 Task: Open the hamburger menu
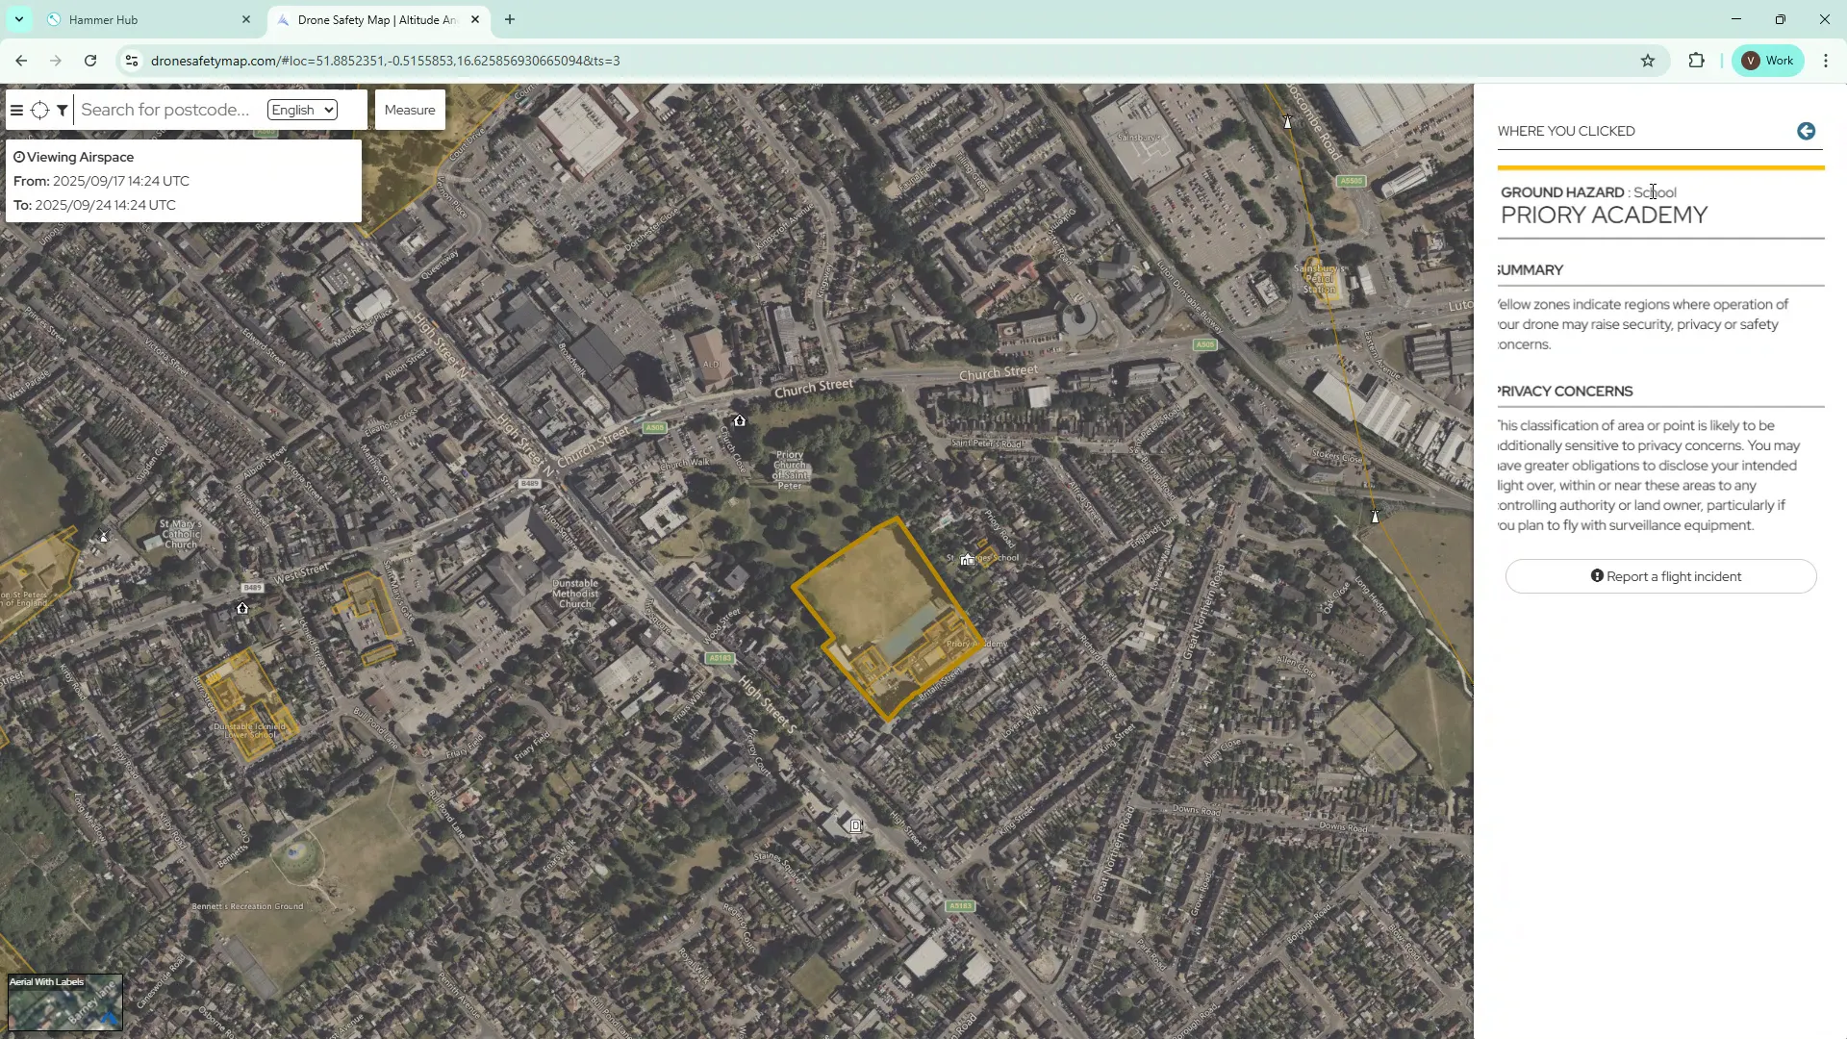click(15, 110)
